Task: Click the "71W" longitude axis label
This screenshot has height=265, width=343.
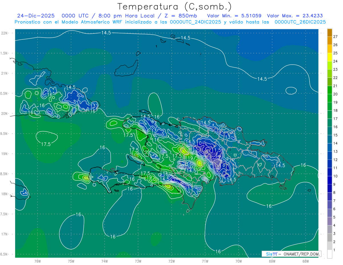Action: (205, 261)
